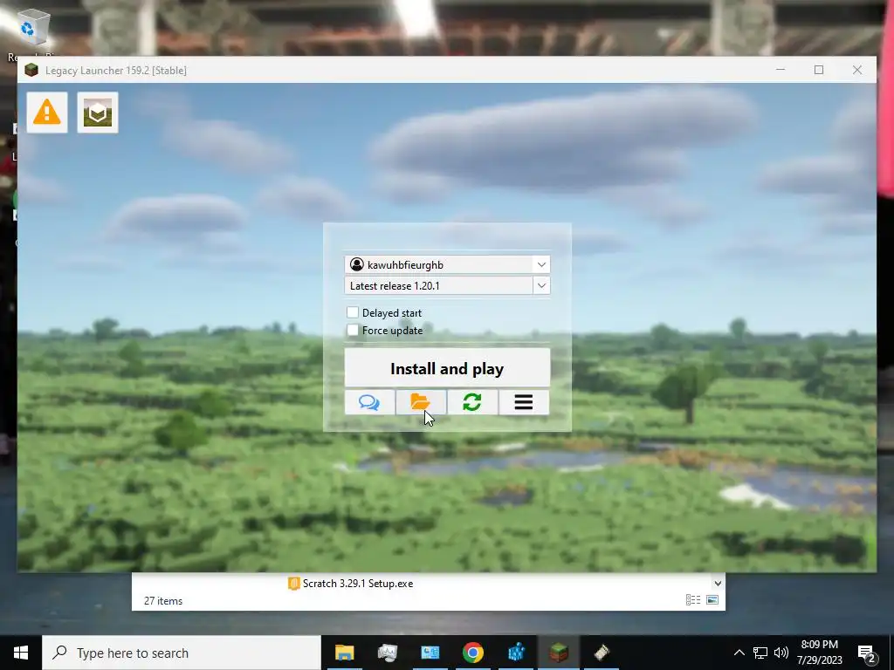The image size is (894, 670).
Task: Enable the Delayed start checkbox
Action: tap(353, 312)
